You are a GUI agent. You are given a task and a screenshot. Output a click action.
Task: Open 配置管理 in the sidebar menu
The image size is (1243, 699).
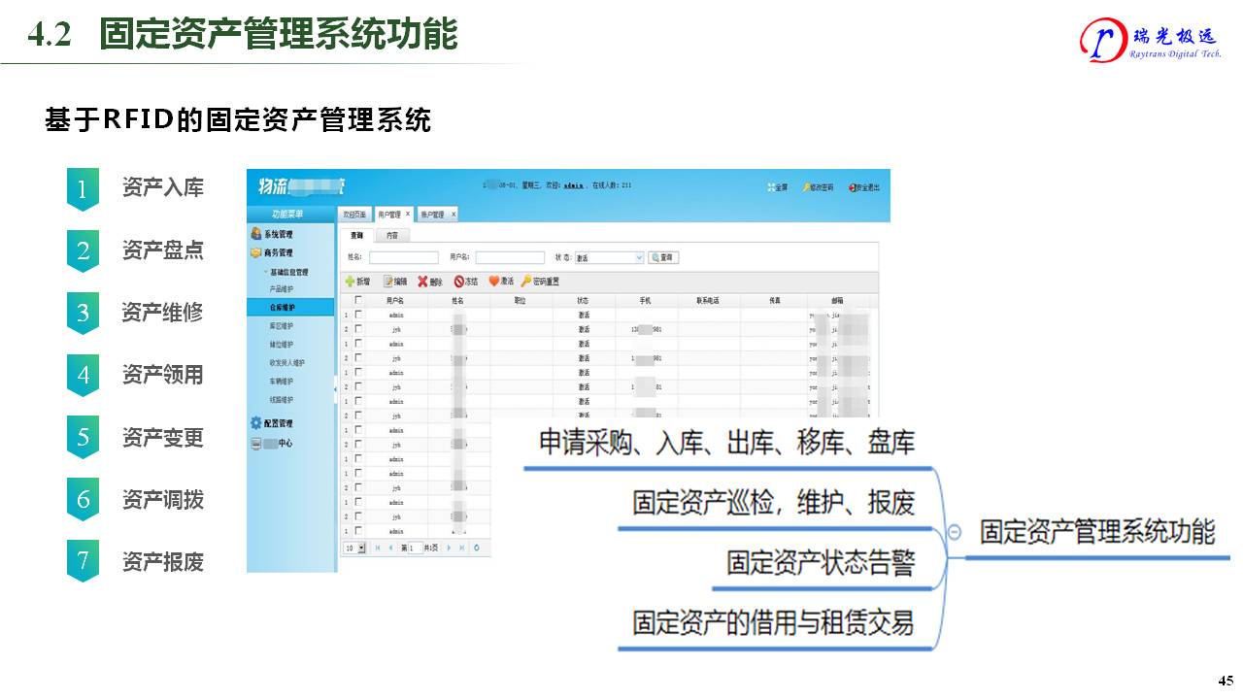point(277,423)
